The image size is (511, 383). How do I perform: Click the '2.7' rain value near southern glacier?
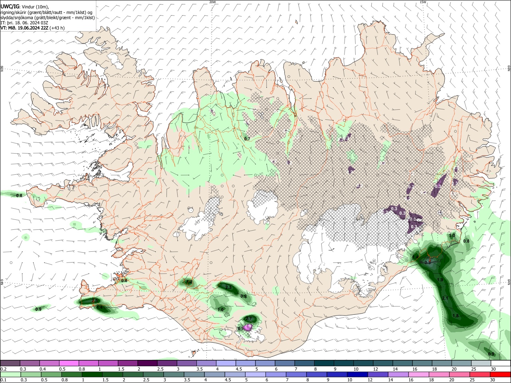pos(248,318)
